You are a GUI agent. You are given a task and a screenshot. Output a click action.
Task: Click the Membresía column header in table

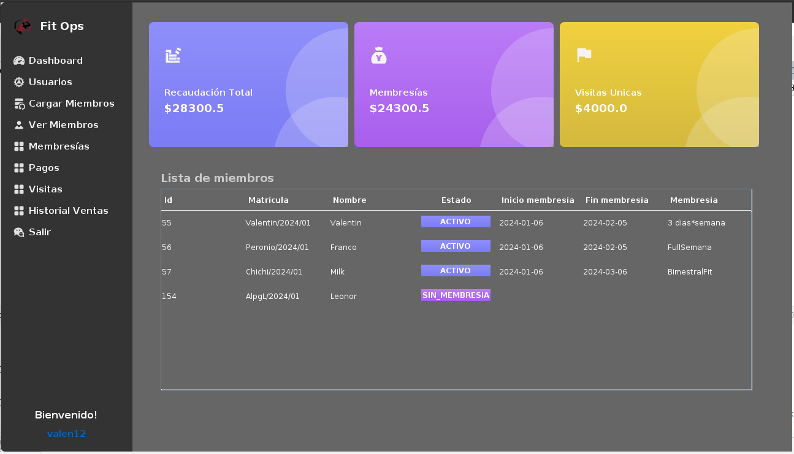694,200
